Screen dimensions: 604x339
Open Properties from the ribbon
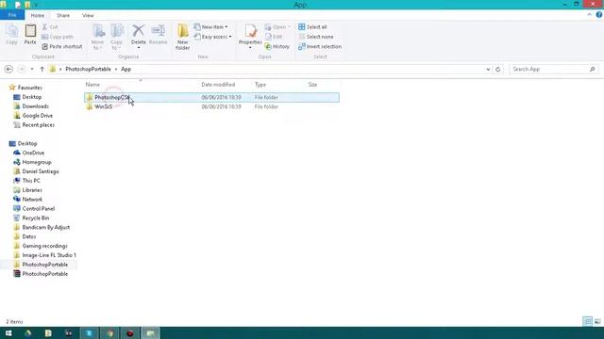[250, 35]
